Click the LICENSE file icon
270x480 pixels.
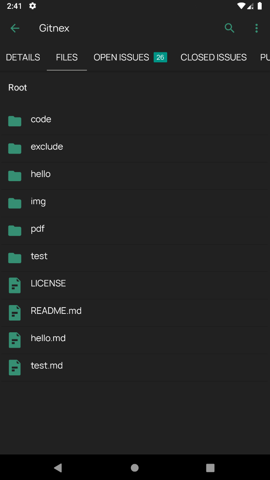click(x=15, y=285)
